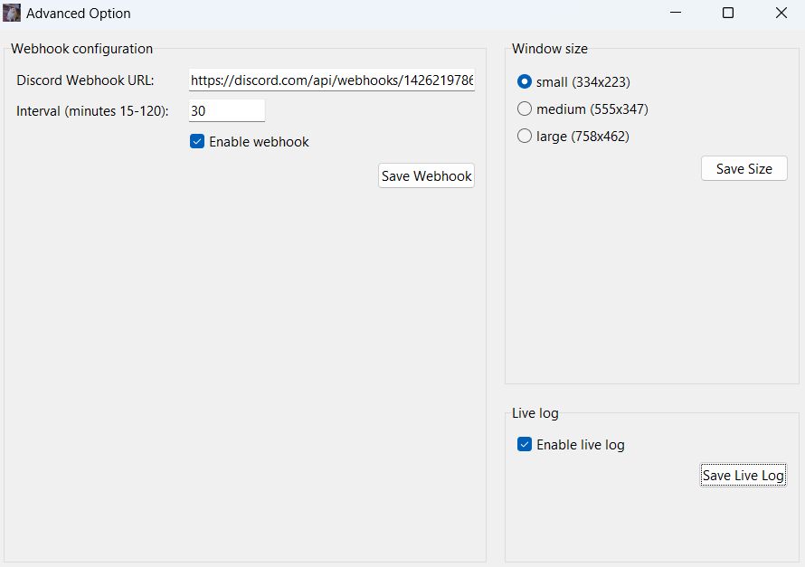Click the Window size group label

tap(549, 49)
